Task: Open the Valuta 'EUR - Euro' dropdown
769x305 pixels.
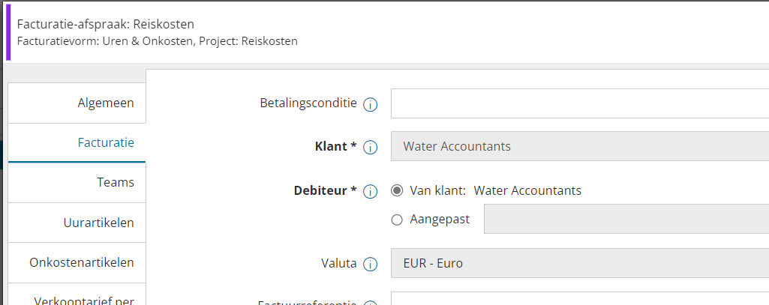Action: [x=580, y=263]
